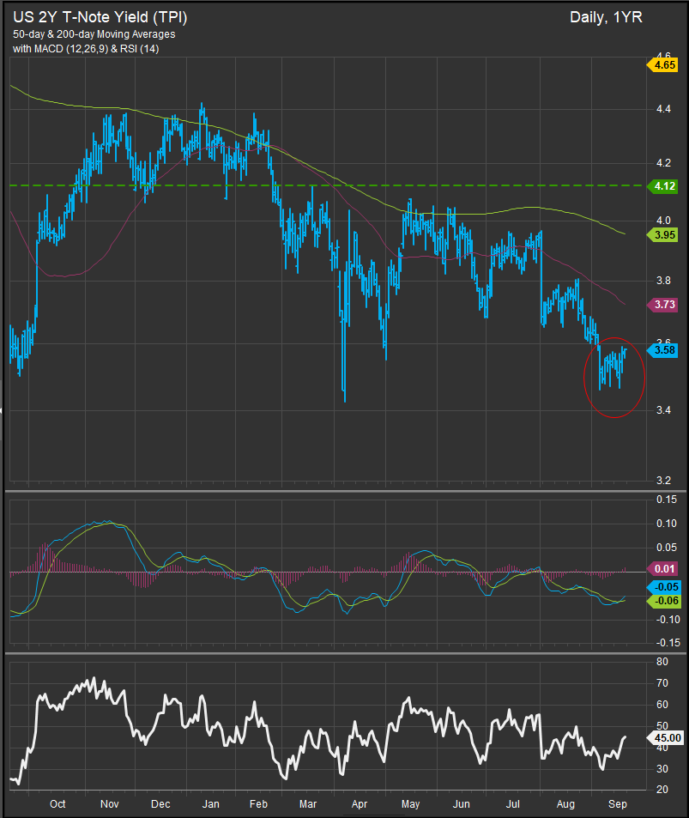The width and height of the screenshot is (689, 818).
Task: Click the MACD histogram 0.01 tag
Action: 663,568
